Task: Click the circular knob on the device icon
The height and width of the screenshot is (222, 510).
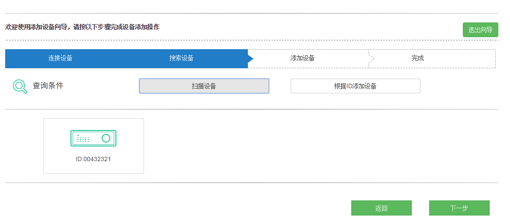Action: [x=106, y=138]
